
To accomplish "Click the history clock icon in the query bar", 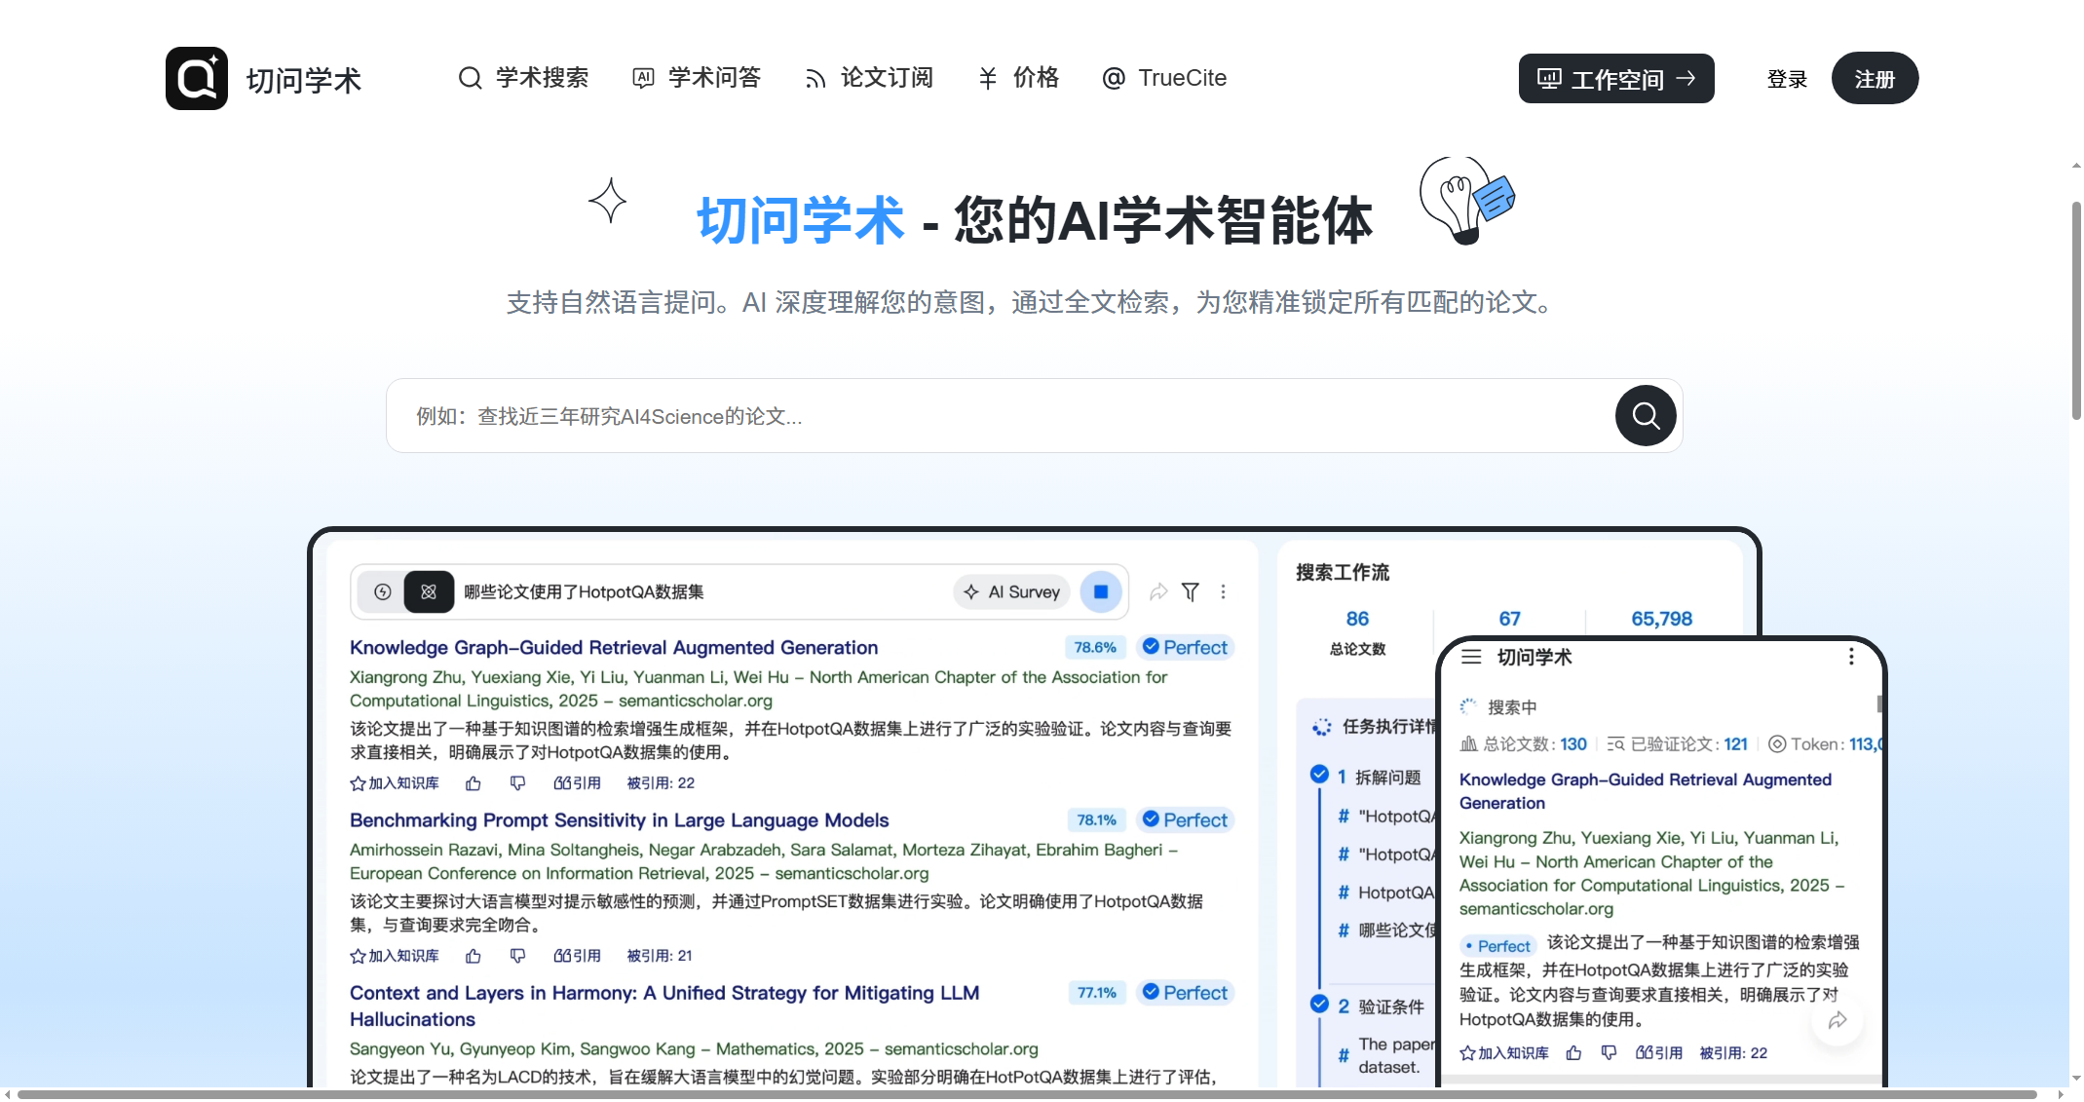I will [383, 591].
